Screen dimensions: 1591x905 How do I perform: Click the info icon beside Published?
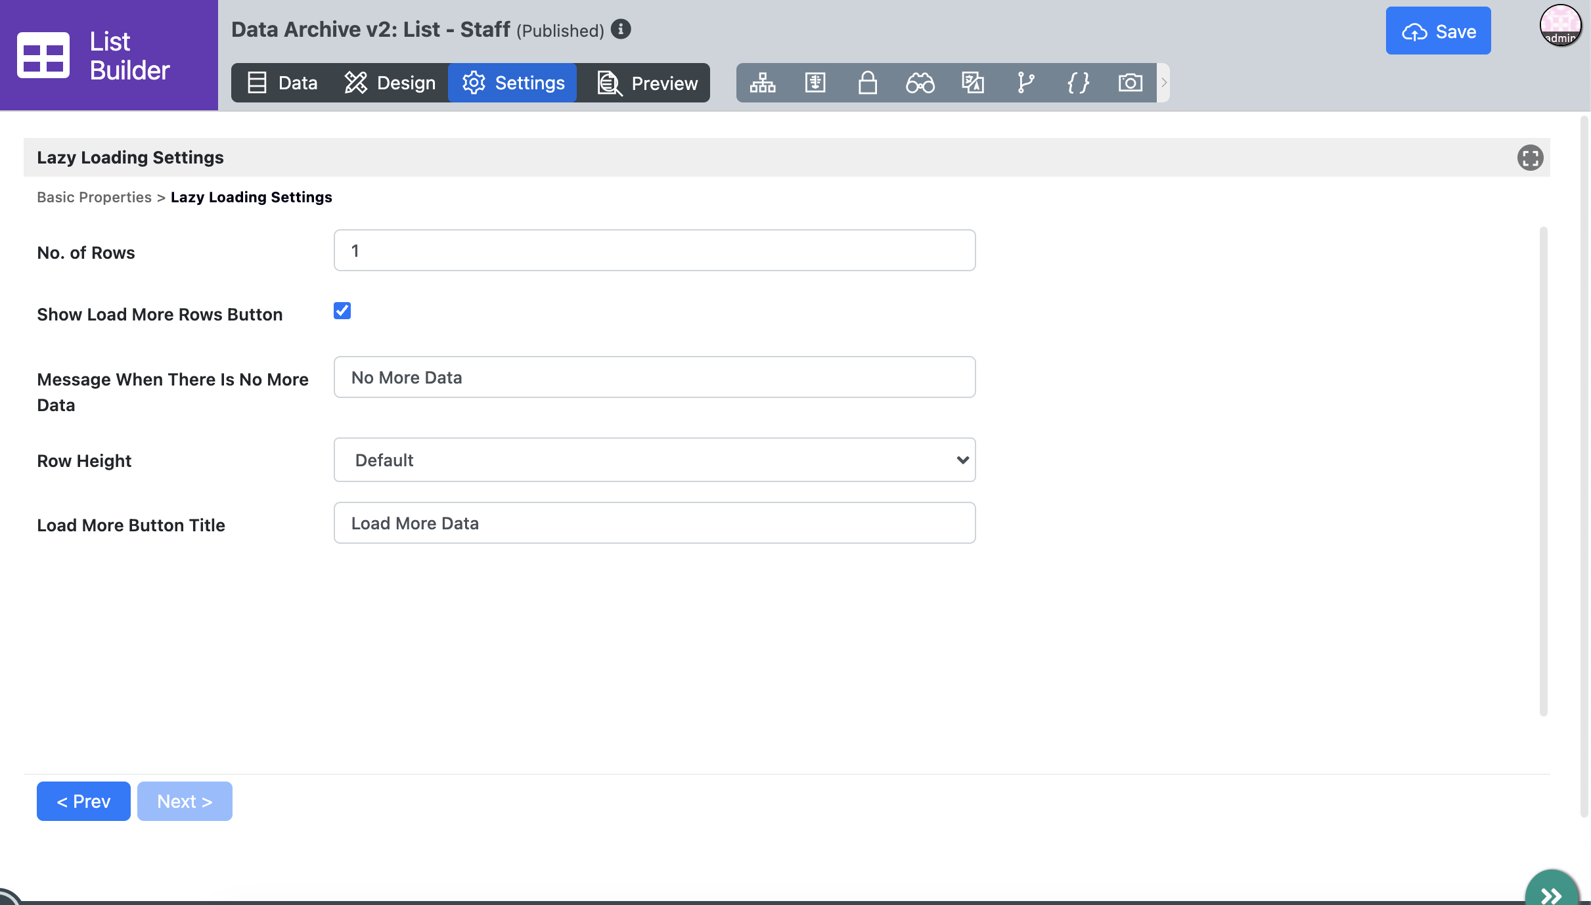[621, 30]
